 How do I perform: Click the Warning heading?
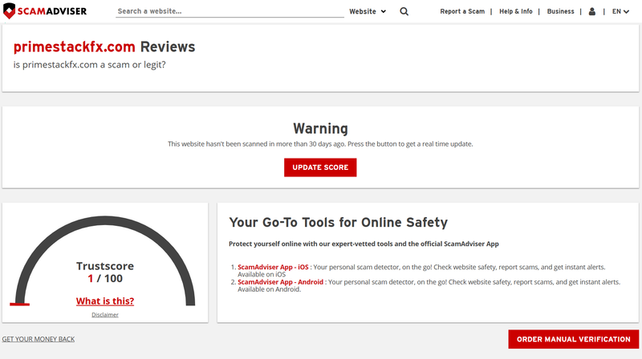pos(320,128)
